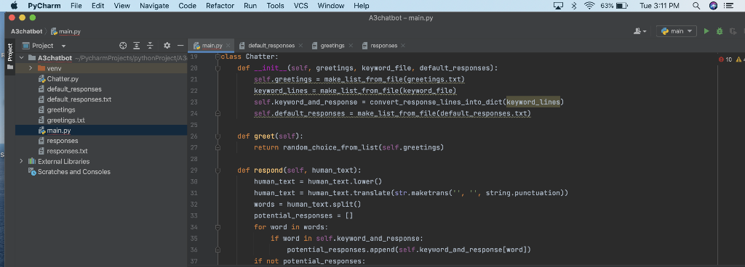Start debugging with the green bug icon

pos(720,31)
